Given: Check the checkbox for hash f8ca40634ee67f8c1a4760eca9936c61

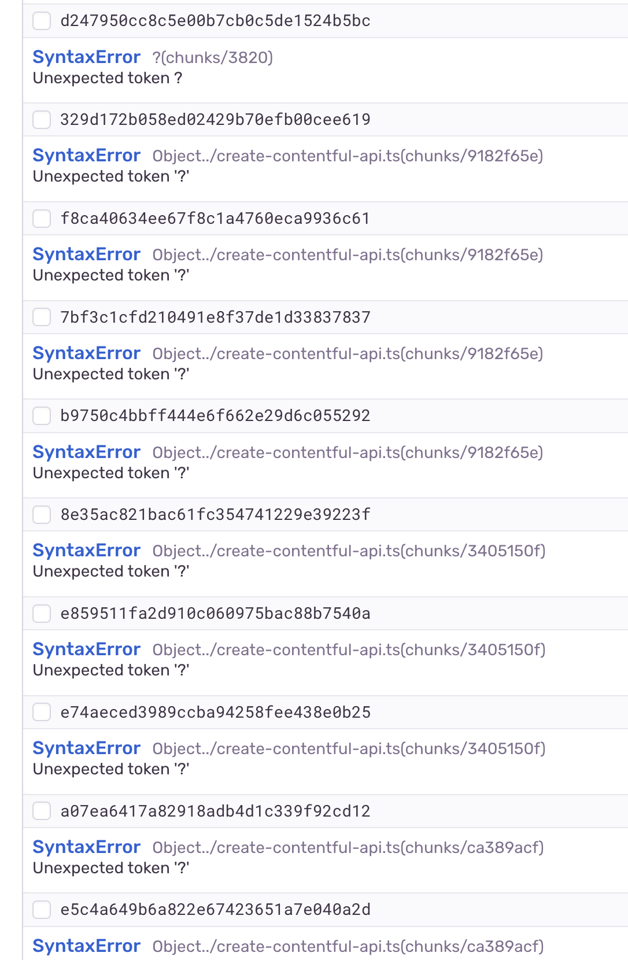Looking at the screenshot, I should (42, 219).
